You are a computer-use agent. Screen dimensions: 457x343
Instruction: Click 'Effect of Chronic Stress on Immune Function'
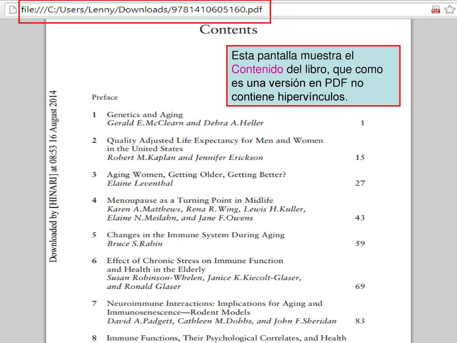(x=195, y=261)
